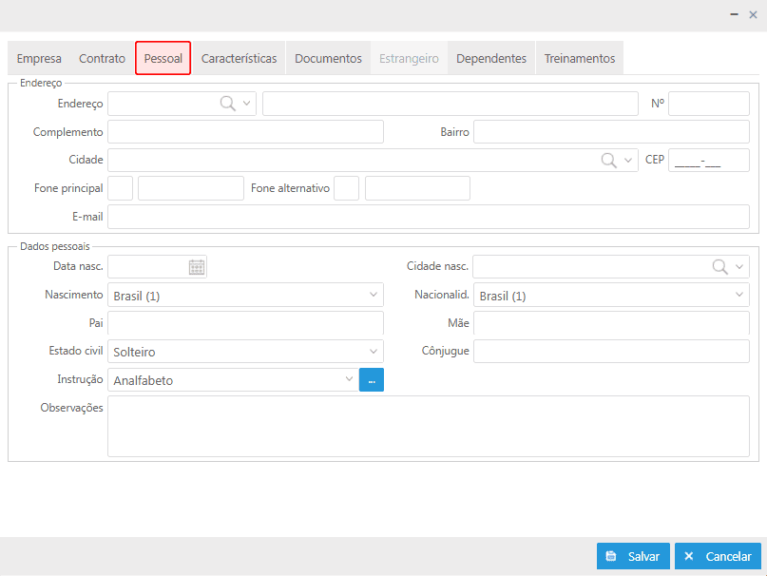The height and width of the screenshot is (576, 767).
Task: Click into the Observações text area
Action: click(x=429, y=426)
